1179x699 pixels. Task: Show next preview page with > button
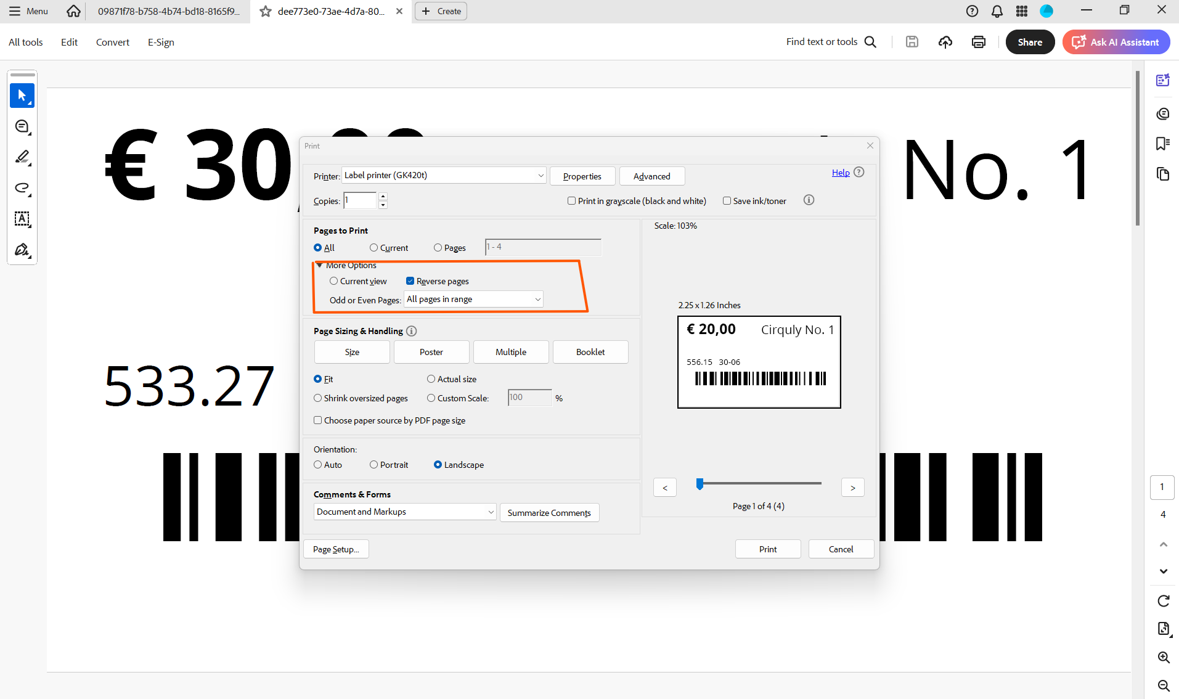click(853, 488)
